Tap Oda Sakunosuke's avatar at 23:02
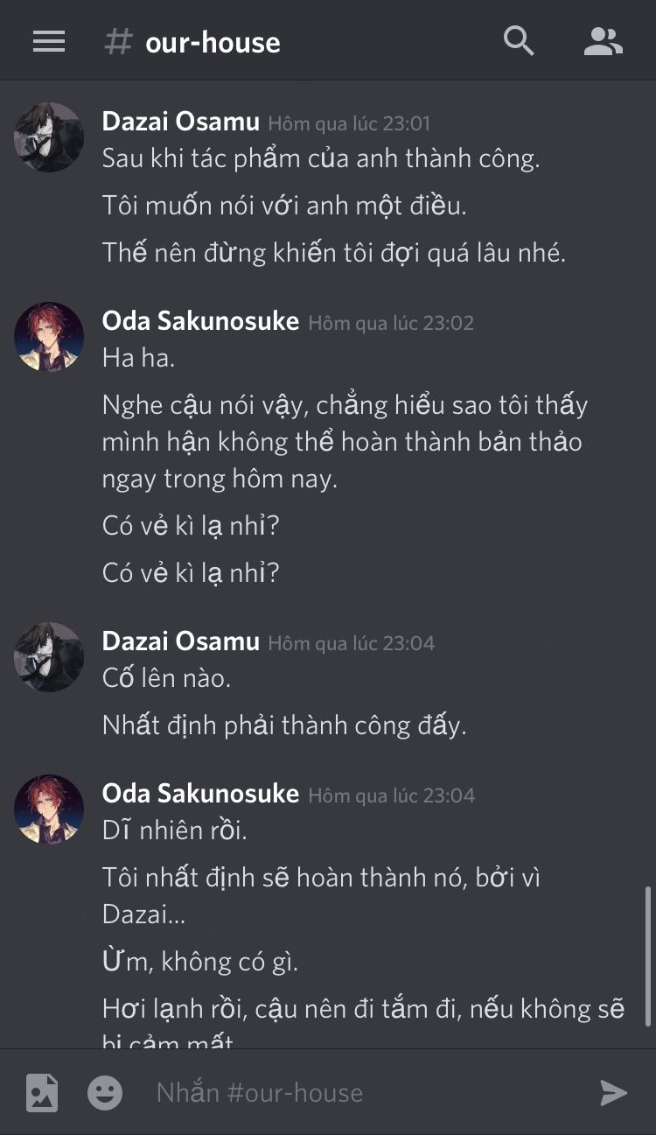This screenshot has width=656, height=1135. tap(49, 337)
